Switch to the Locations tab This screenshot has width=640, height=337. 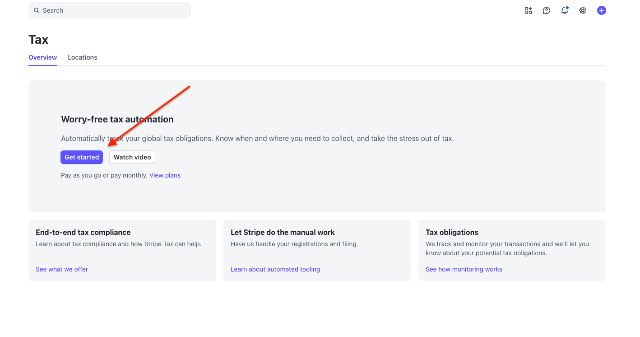click(x=82, y=57)
